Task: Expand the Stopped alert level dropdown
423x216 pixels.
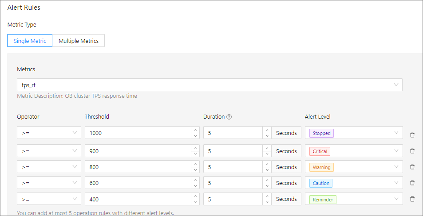Action: point(354,133)
